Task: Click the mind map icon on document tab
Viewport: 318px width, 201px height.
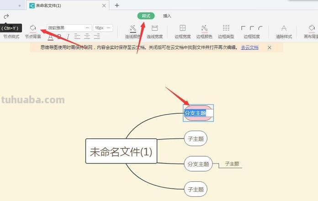Action: pos(32,5)
